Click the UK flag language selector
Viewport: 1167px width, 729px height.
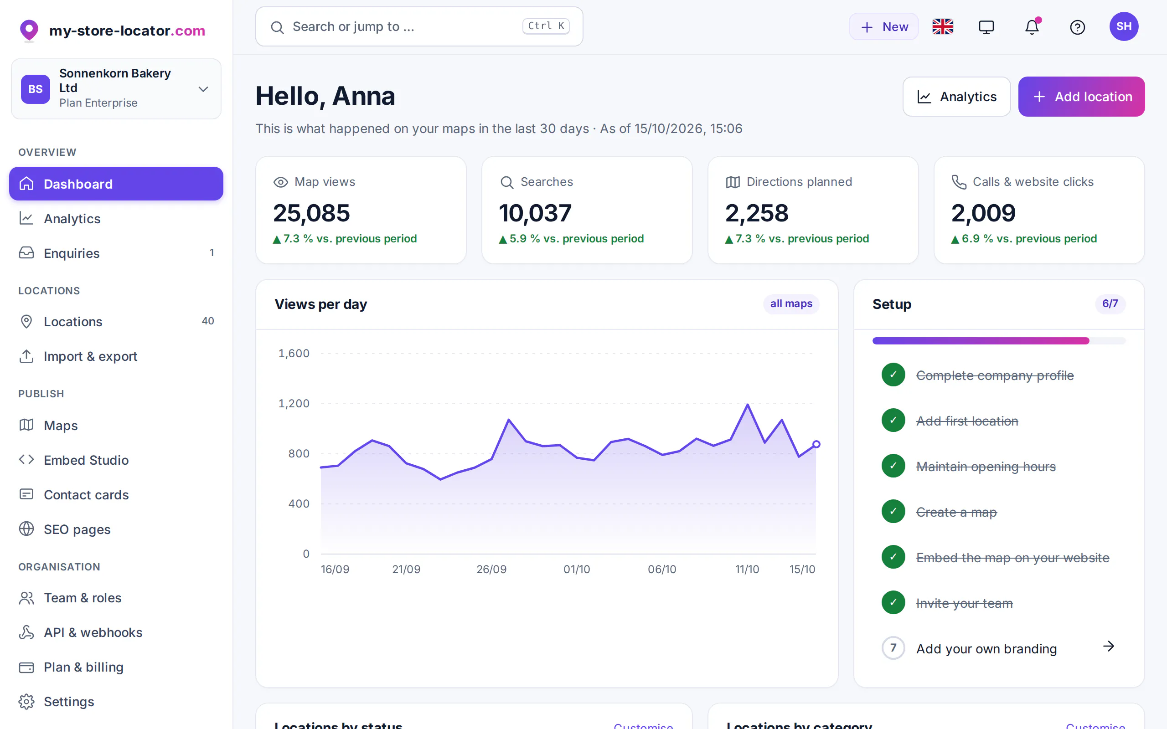coord(942,27)
